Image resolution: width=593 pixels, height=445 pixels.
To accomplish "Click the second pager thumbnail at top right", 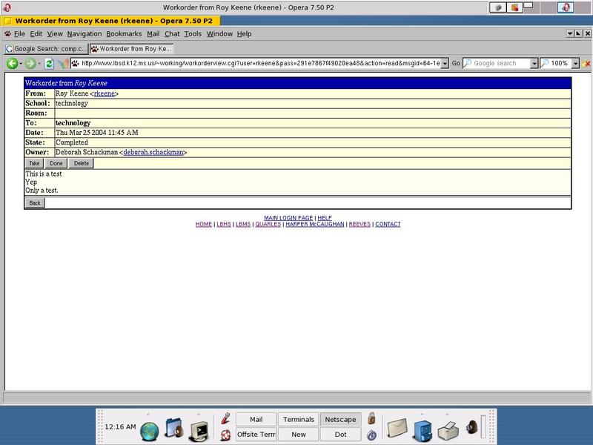I will click(514, 7).
